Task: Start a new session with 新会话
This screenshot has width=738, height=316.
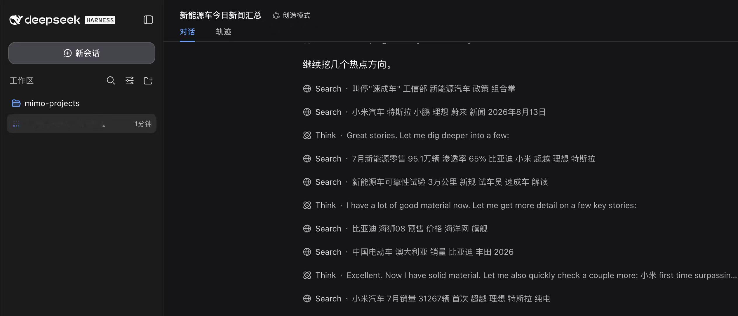Action: [x=82, y=53]
